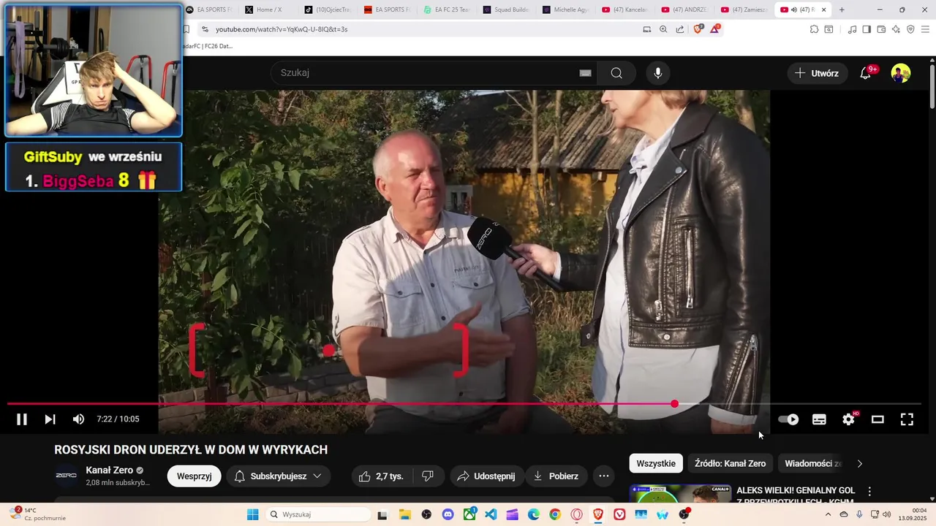Viewport: 936px width, 526px height.
Task: Open the Windows Start menu
Action: pyautogui.click(x=252, y=514)
